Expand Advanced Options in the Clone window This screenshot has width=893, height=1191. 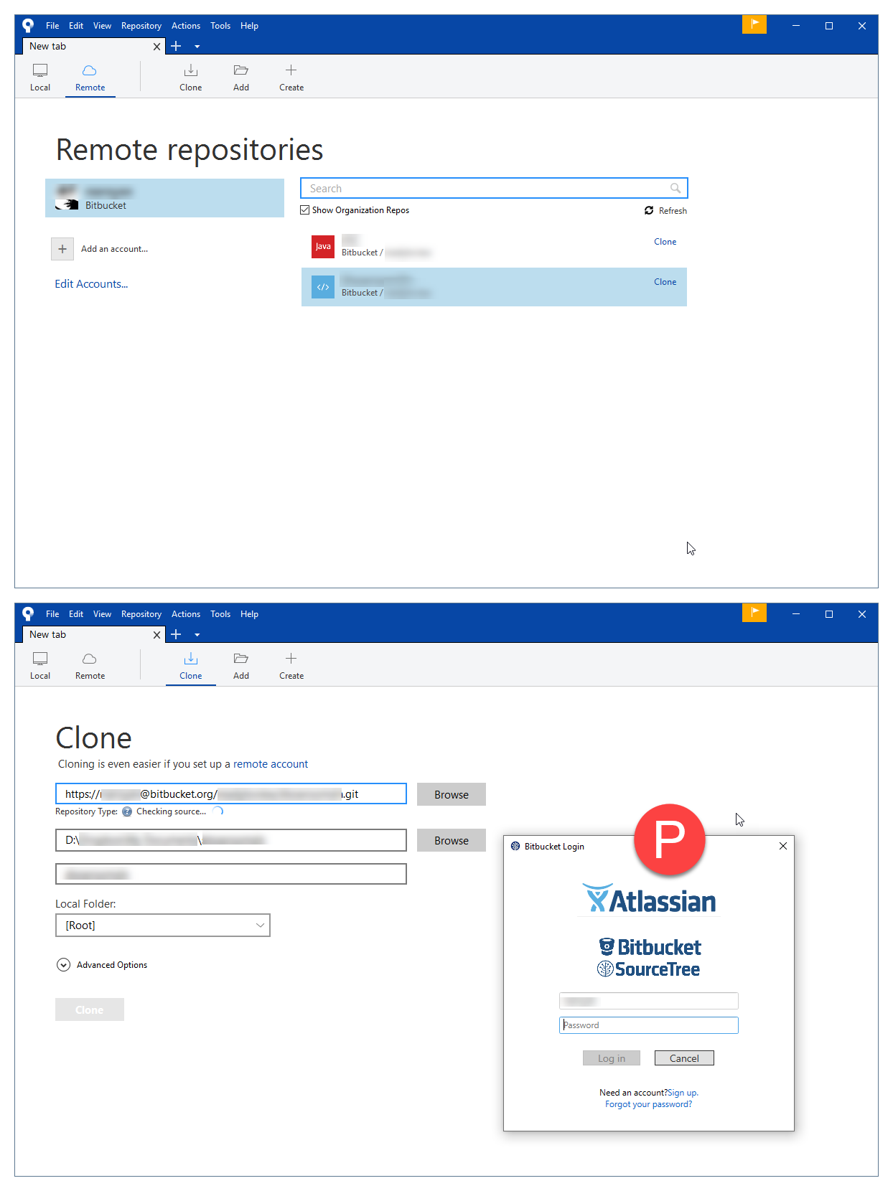[x=63, y=965]
